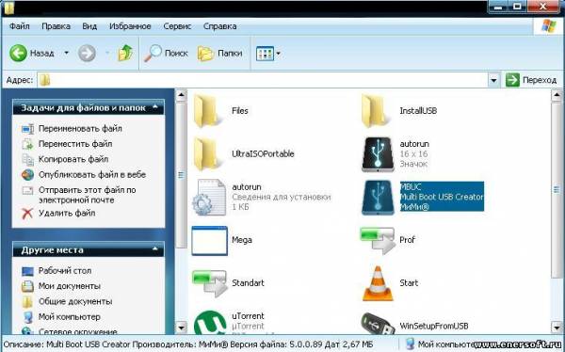565x352 pixels.
Task: Click the Publish file to web globe icon
Action: [x=27, y=175]
